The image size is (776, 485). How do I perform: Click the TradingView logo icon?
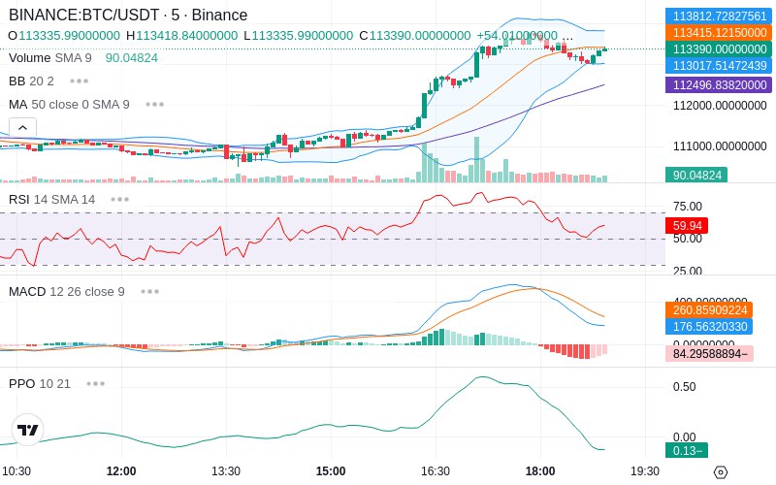coord(28,430)
